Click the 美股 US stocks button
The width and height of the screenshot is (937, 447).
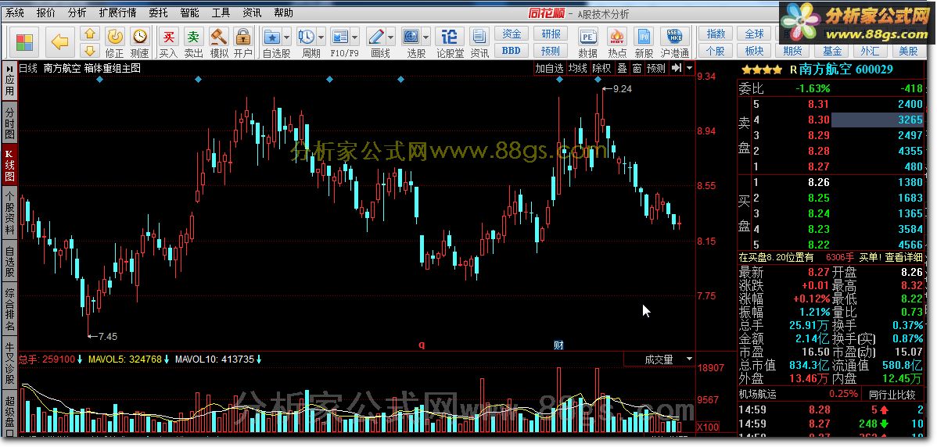pos(909,51)
